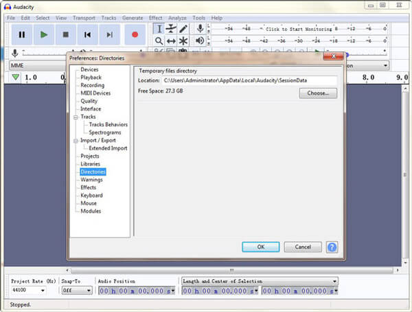Viewport: 412px width, 312px height.
Task: Collapse the Tracks tree node
Action: pos(76,117)
